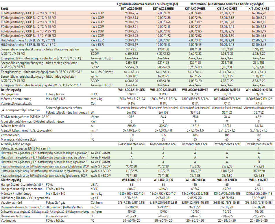Click the cold-climate efficiency value 150/125
The width and height of the screenshot is (275, 224).
click(x=259, y=76)
